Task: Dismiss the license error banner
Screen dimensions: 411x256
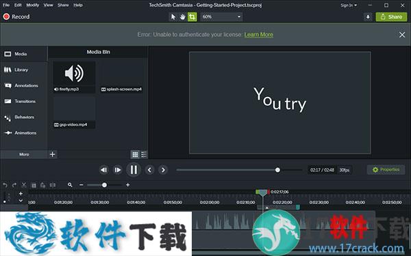Action: coord(402,35)
